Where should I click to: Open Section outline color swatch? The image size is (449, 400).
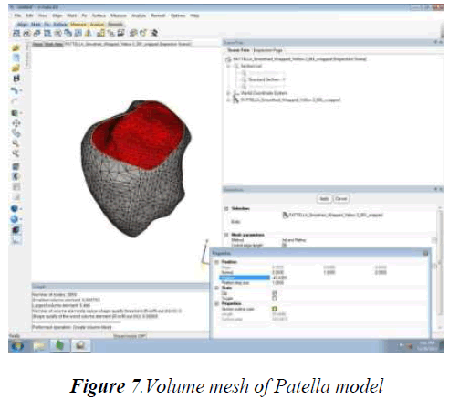pos(275,309)
